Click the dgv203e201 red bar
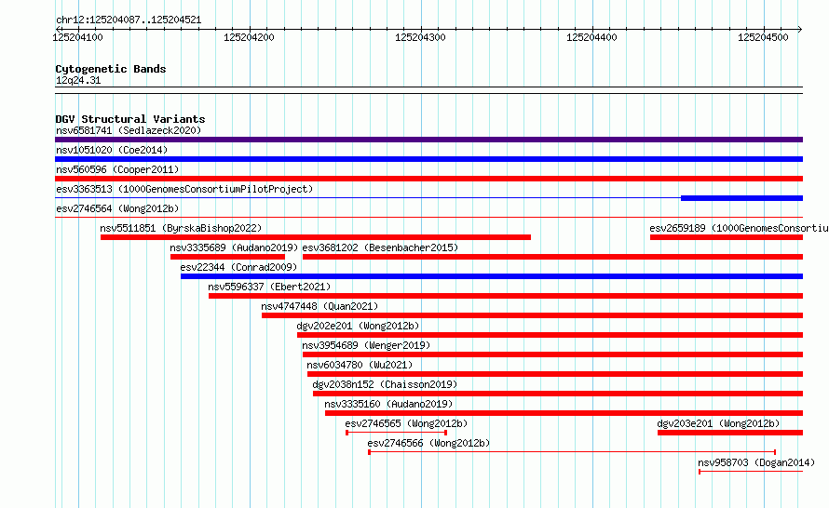 [730, 433]
